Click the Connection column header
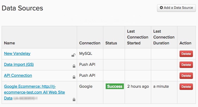198x107 pixels. pos(90,43)
